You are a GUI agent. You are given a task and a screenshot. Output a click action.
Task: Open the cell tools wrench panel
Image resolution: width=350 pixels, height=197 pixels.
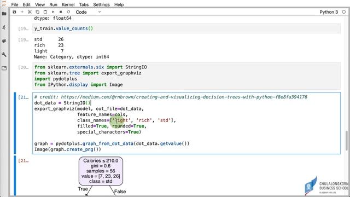(x=4, y=55)
